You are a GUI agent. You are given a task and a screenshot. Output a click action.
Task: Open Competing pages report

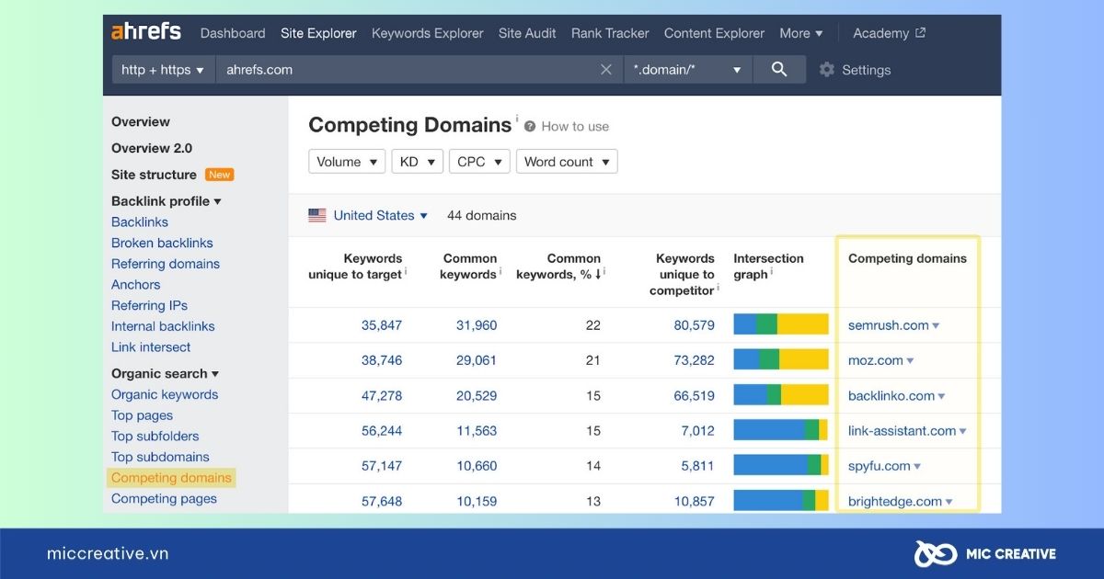coord(164,499)
